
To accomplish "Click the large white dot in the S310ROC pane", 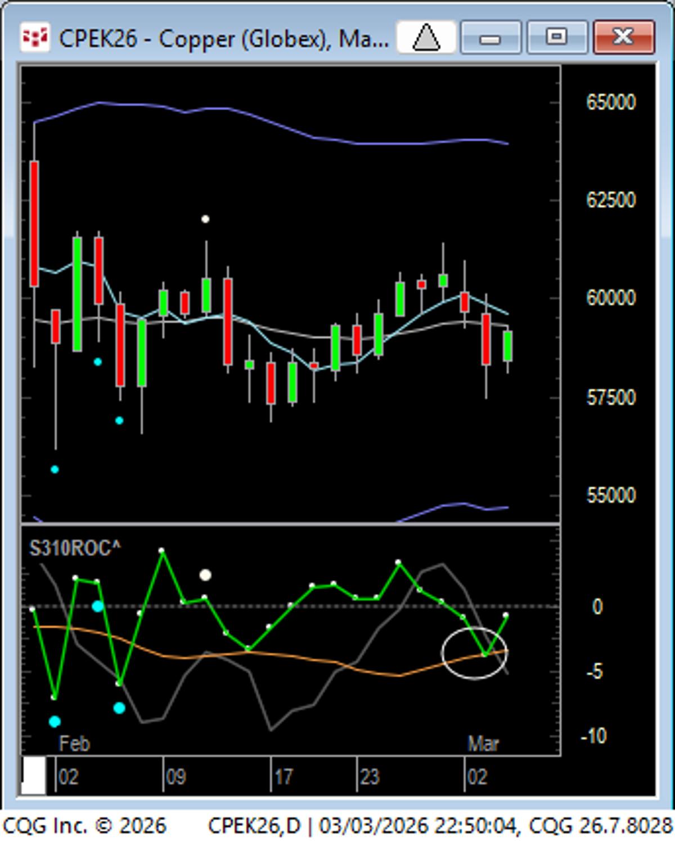I will tap(205, 575).
